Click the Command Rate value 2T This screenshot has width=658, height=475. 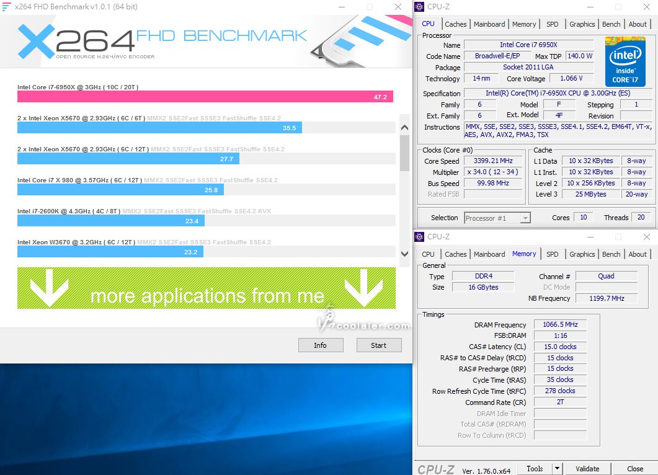560,402
